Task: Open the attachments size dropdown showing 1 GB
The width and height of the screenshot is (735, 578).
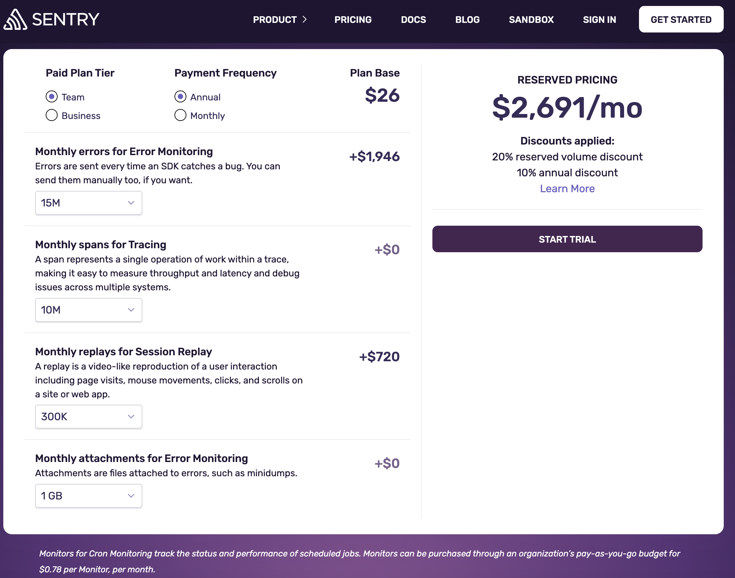Action: coord(88,496)
